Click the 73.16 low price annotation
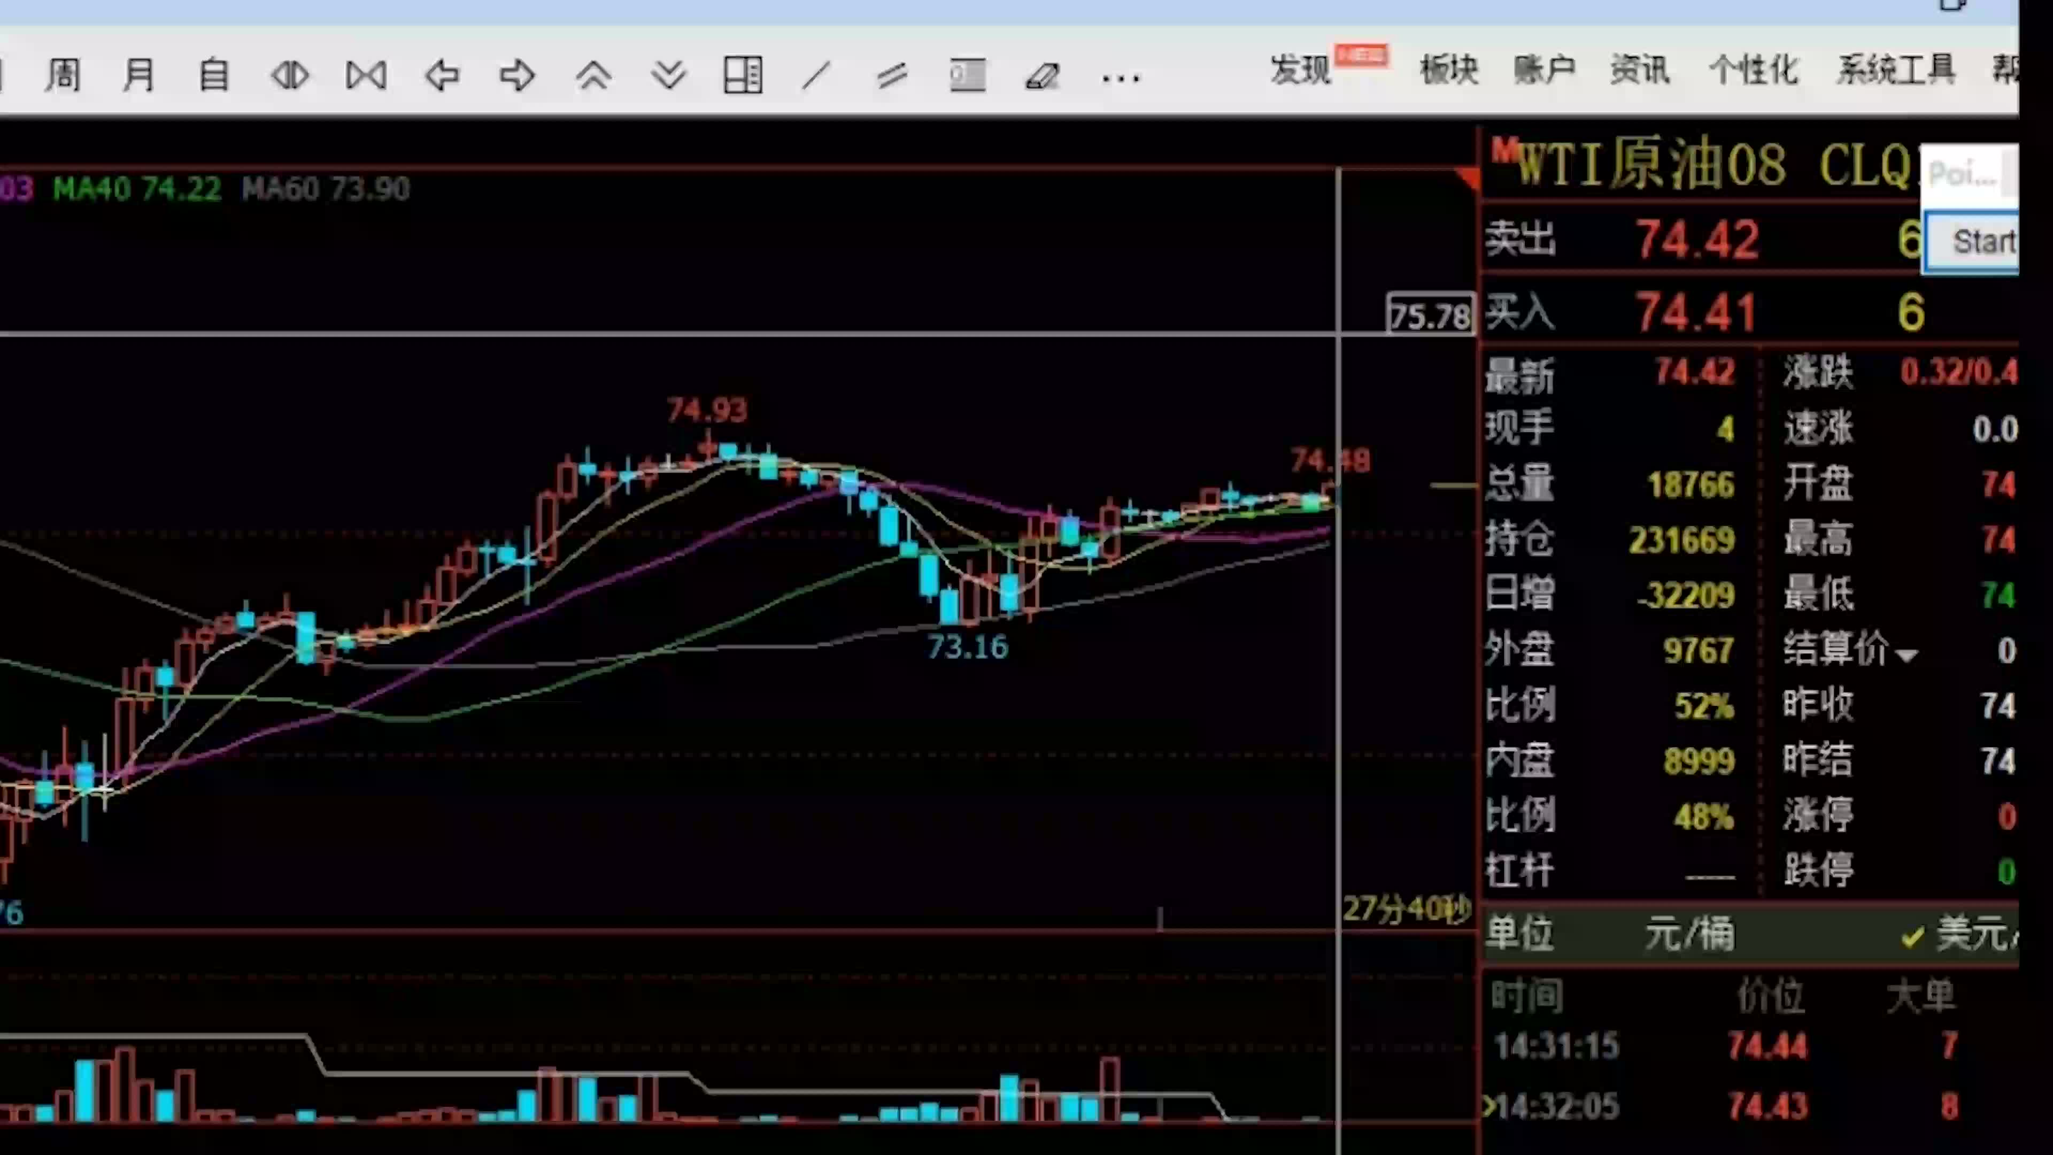The image size is (2053, 1155). [968, 646]
